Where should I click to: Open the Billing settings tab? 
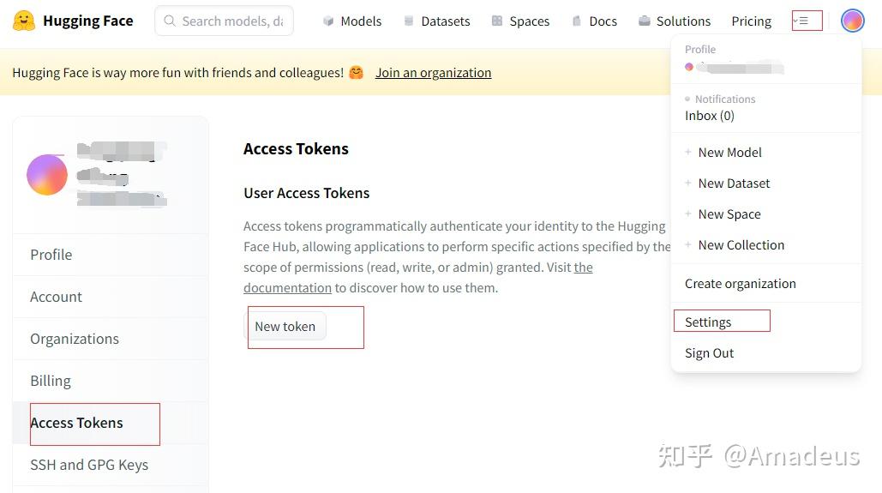click(x=51, y=381)
